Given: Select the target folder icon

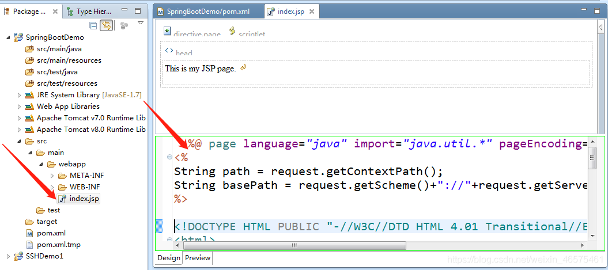Looking at the screenshot, I should pyautogui.click(x=29, y=222).
